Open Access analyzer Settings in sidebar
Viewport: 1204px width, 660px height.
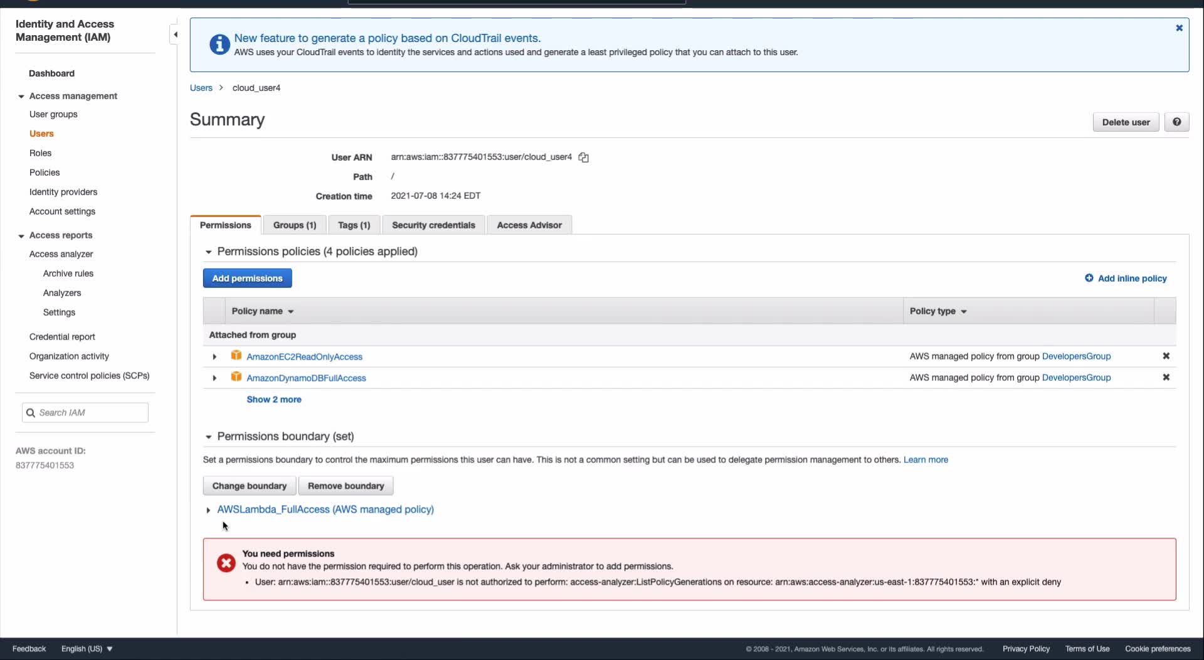coord(59,312)
